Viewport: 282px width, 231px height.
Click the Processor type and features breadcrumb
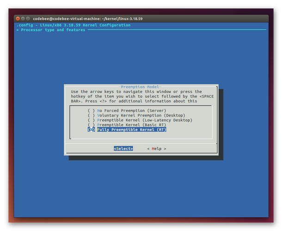53,30
